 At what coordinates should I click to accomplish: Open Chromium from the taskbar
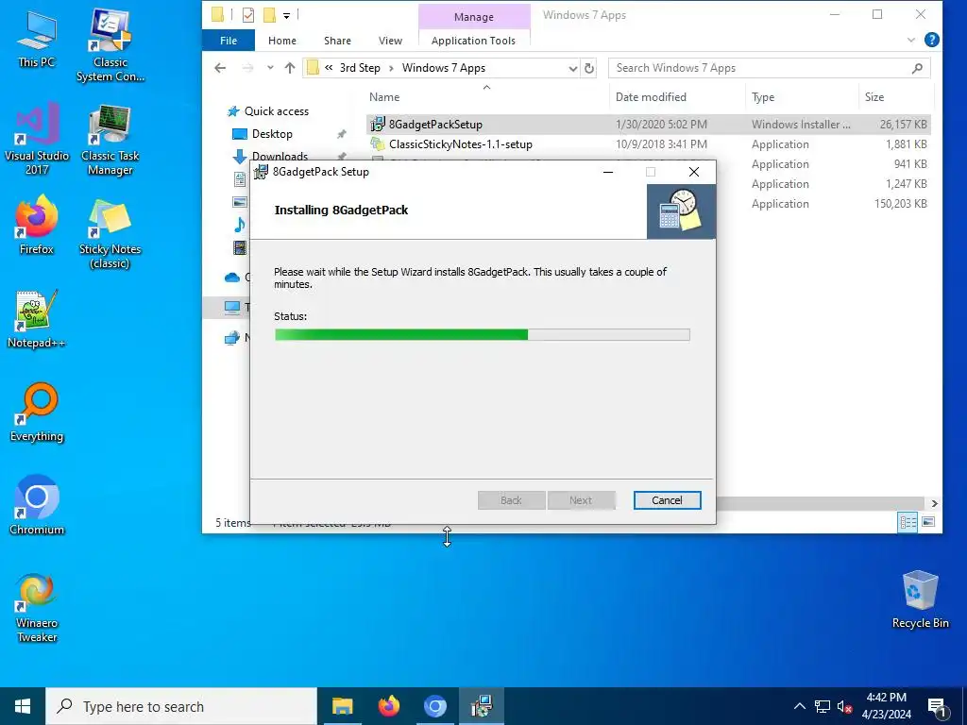pyautogui.click(x=434, y=706)
